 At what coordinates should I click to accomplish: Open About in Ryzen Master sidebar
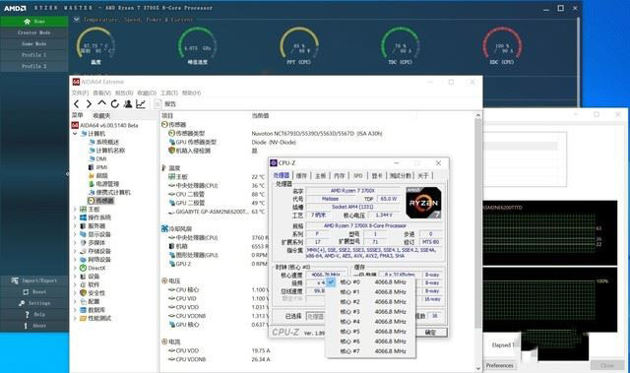[34, 326]
